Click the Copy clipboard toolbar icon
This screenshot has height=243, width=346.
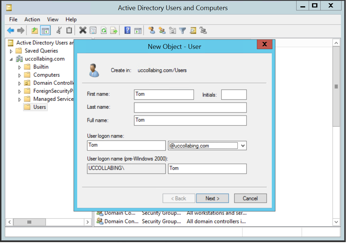tap(69, 30)
